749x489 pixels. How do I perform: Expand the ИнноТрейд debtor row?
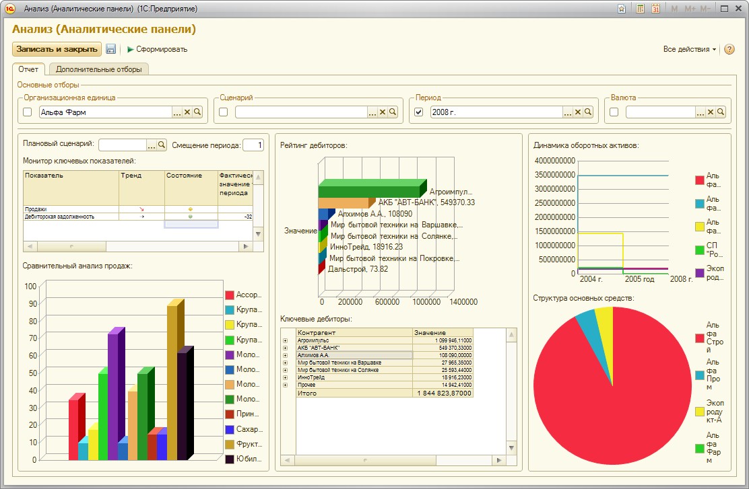tap(285, 377)
